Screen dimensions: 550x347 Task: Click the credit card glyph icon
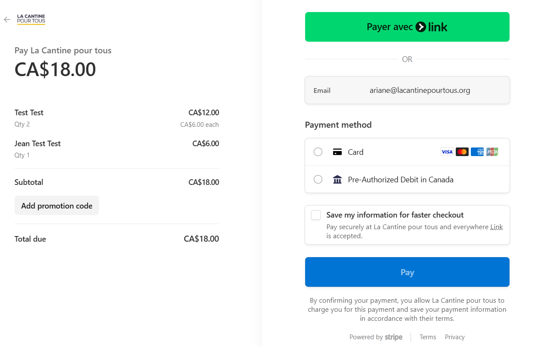[337, 152]
